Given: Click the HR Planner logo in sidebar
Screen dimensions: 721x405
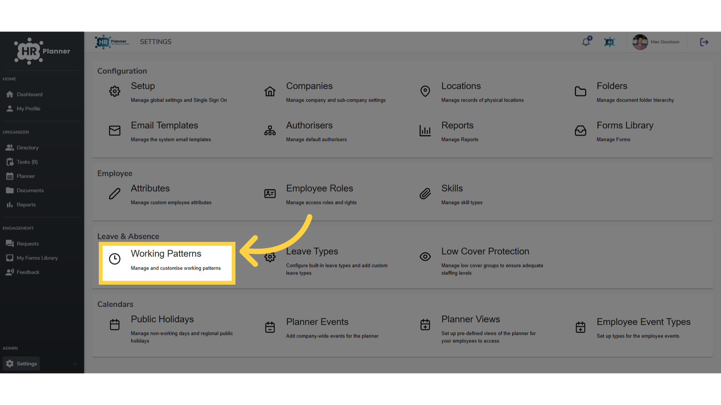Looking at the screenshot, I should point(42,51).
